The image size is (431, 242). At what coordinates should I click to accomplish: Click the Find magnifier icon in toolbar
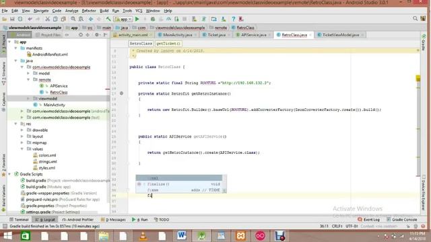click(73, 19)
